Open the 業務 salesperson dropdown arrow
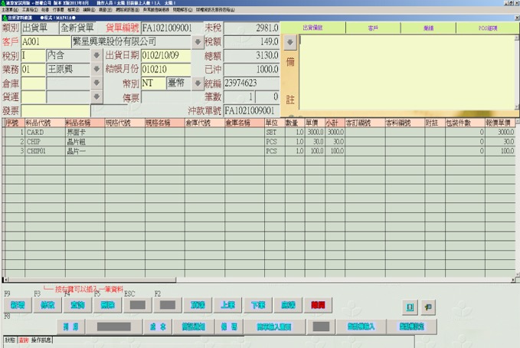This screenshot has width=520, height=348. pyautogui.click(x=96, y=69)
